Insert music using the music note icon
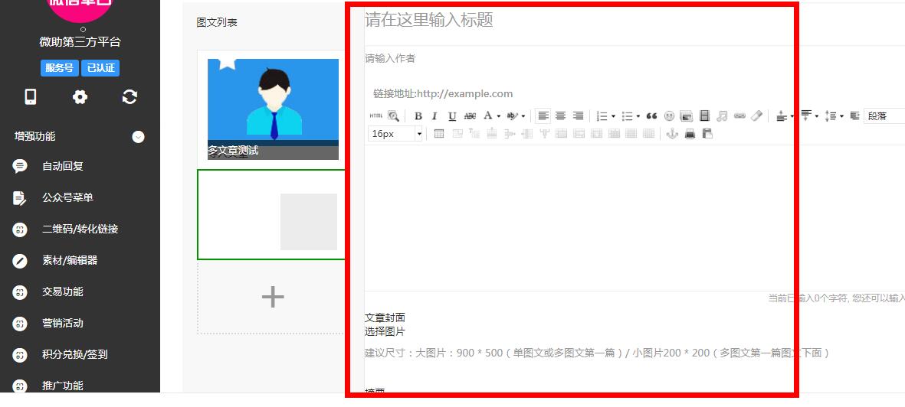Image resolution: width=905 pixels, height=407 pixels. tap(722, 116)
